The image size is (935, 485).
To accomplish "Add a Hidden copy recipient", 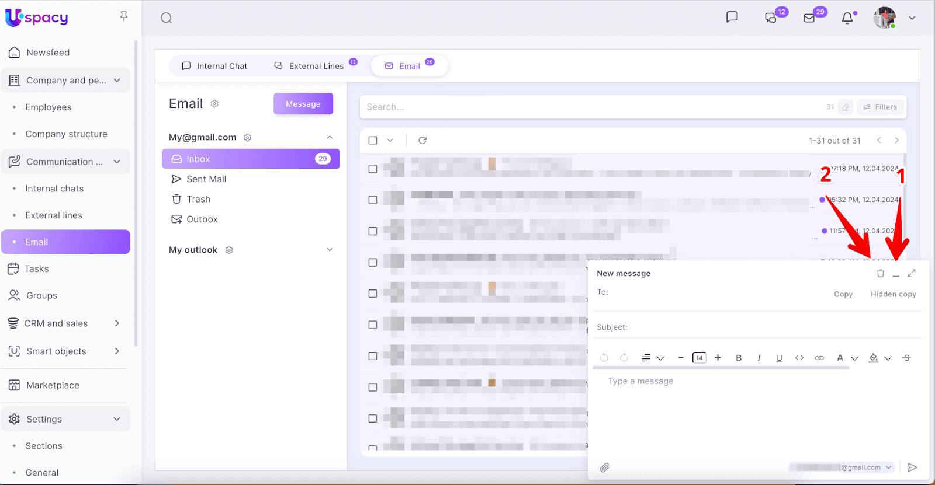I will (893, 294).
